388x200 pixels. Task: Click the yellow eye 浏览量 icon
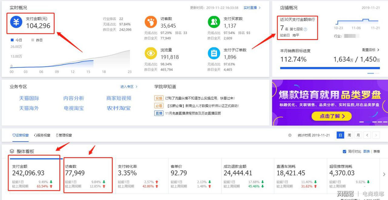151,53
